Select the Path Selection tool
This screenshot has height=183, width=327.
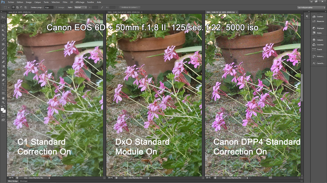pyautogui.click(x=3, y=89)
